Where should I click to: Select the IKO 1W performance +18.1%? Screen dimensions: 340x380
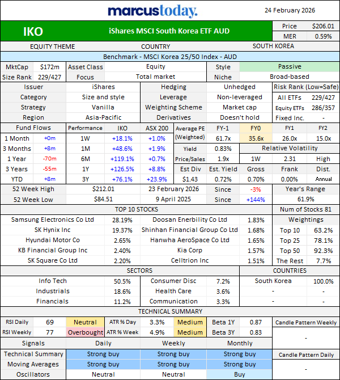tap(122, 138)
